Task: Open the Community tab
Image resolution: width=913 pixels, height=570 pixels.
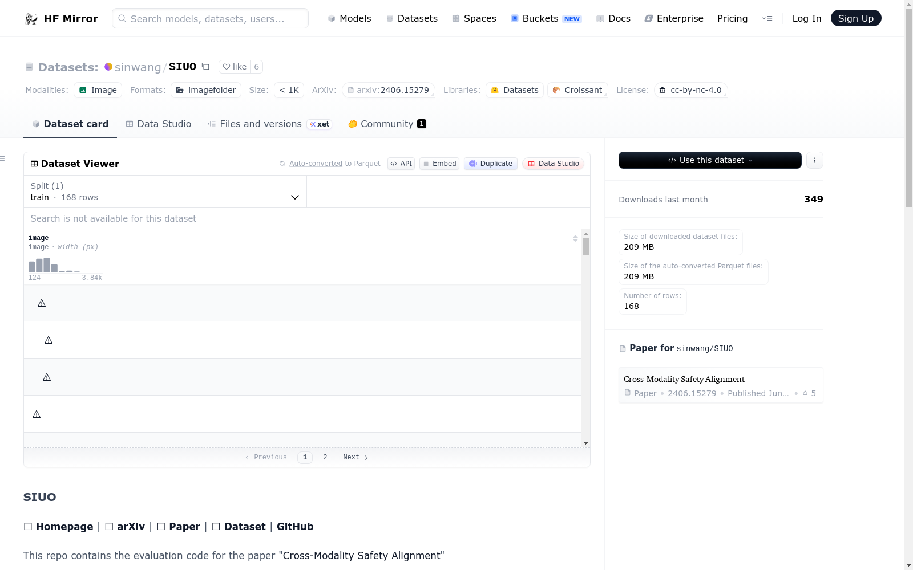Action: click(387, 124)
